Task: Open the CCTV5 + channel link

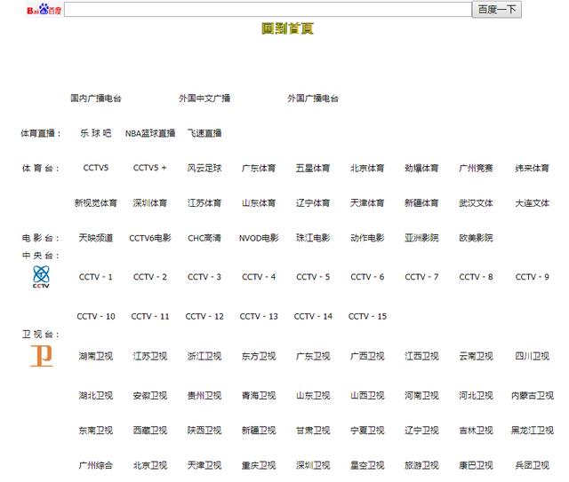Action: point(150,168)
